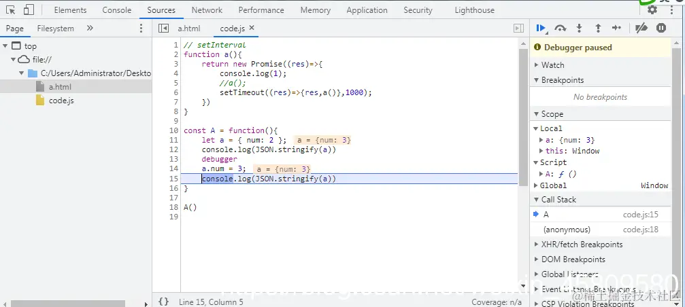Screen dimensions: 685x307
Task: Close the code.js editor tab
Action: [x=252, y=27]
